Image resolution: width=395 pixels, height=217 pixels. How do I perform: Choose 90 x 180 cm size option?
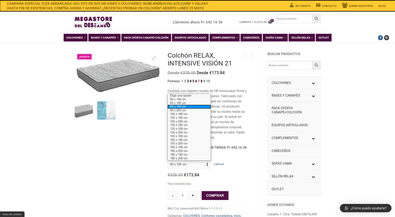point(189,103)
